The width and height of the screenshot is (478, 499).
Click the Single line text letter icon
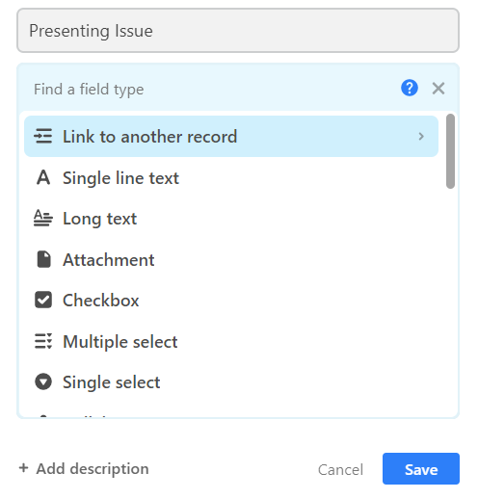(x=43, y=177)
